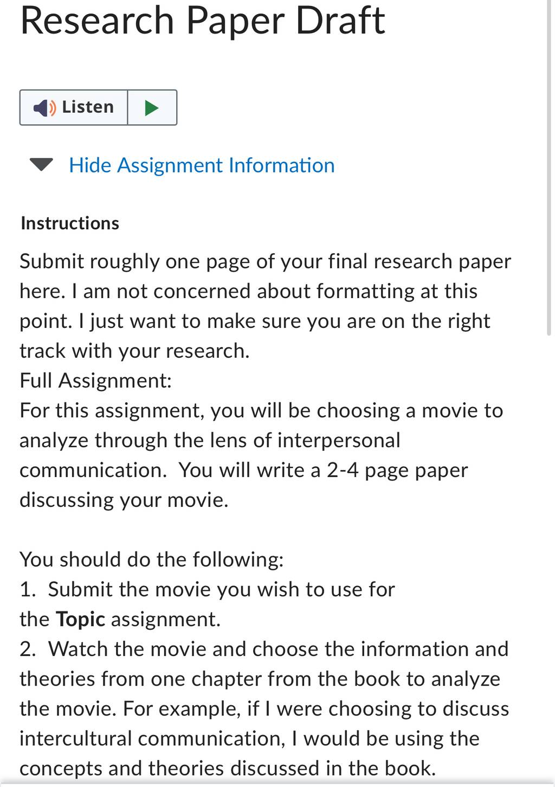Start audio with the green play triangle
The width and height of the screenshot is (555, 787).
[152, 108]
